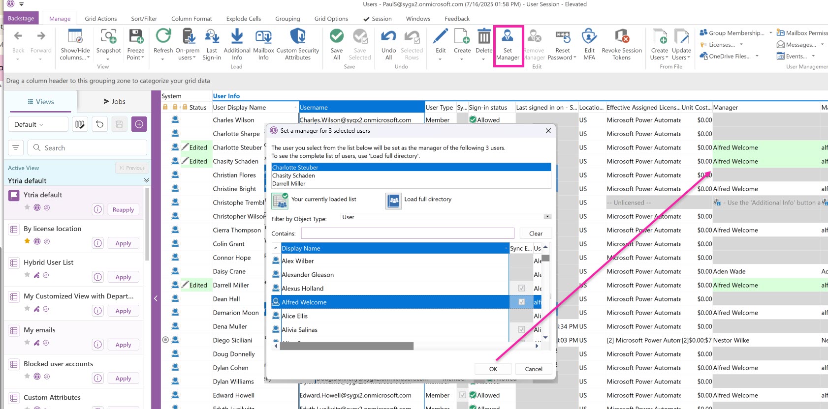Open the Grid Actions ribbon tab

coord(100,19)
